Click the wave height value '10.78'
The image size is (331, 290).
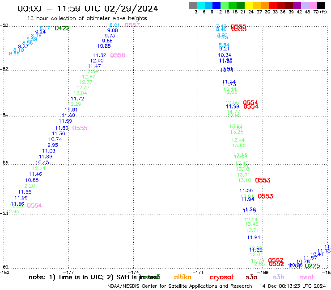pyautogui.click(x=303, y=261)
